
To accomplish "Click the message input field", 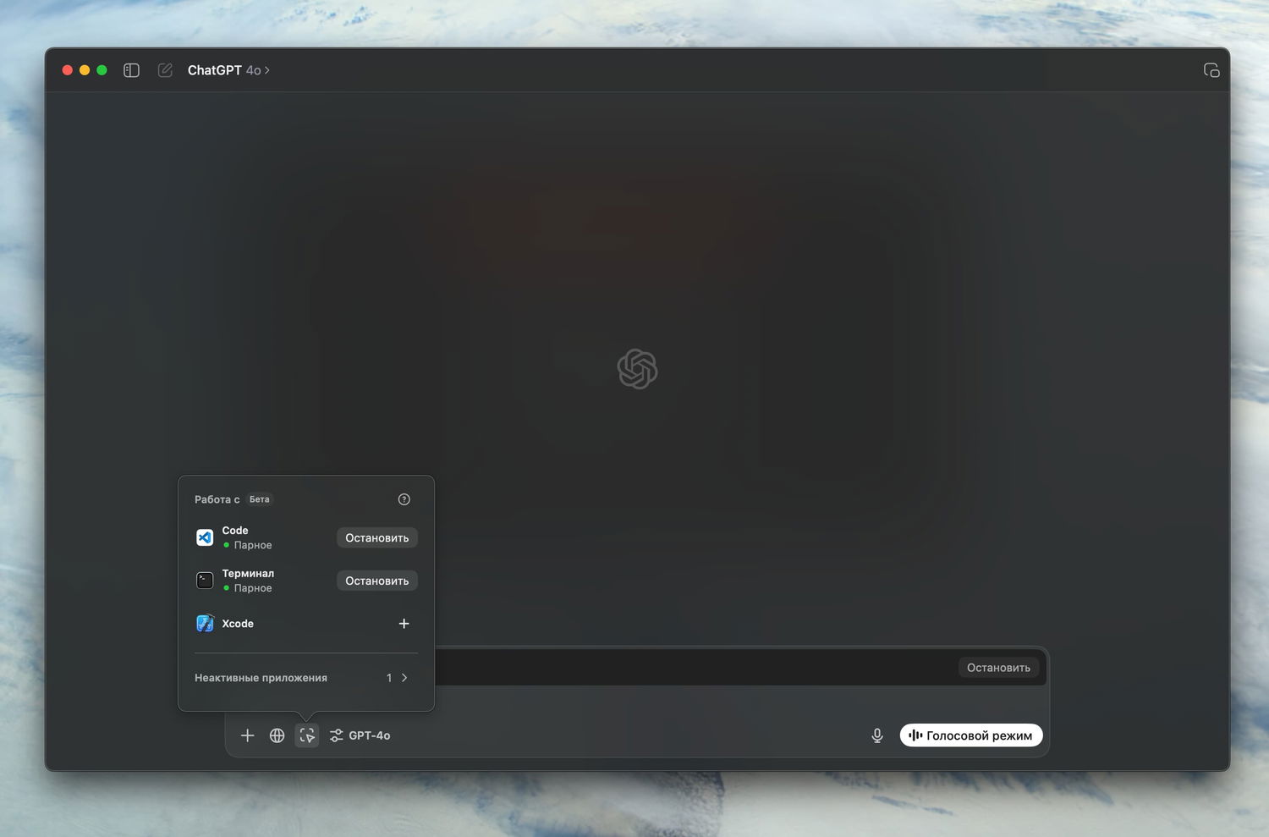I will point(637,704).
